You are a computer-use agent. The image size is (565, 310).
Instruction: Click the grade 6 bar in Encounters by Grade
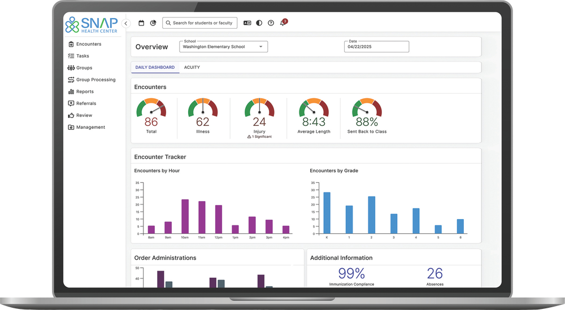(460, 226)
